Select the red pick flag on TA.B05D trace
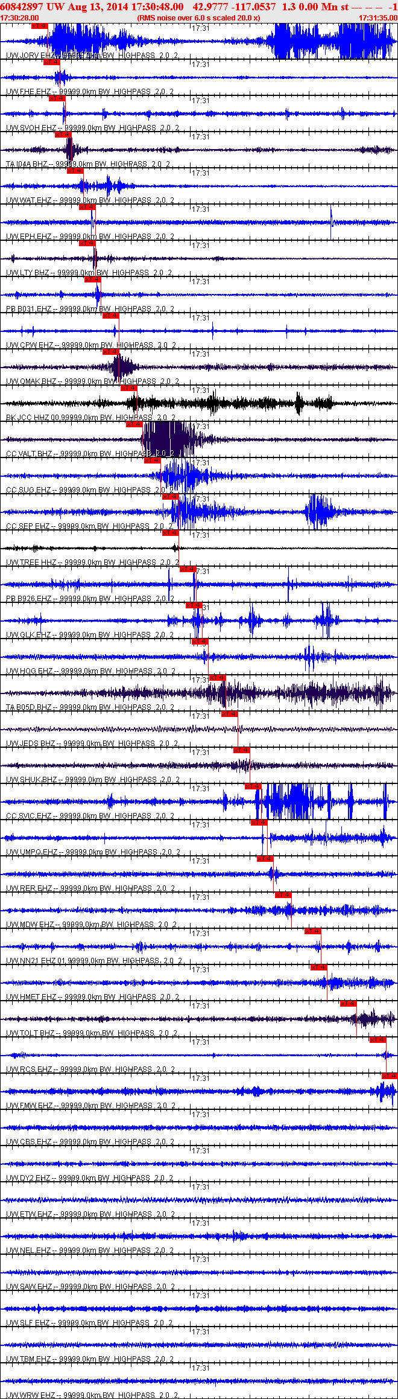Screen dimensions: 398x1399 (218, 678)
